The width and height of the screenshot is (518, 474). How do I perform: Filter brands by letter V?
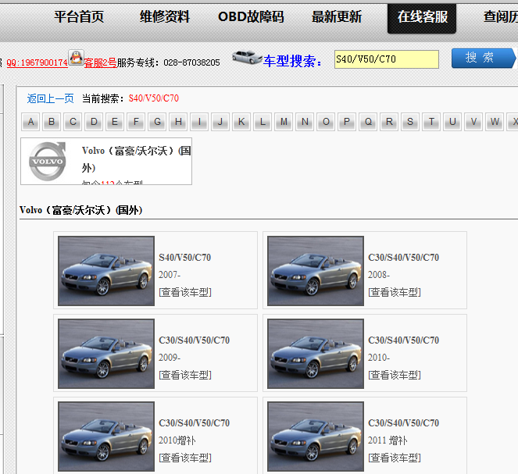(x=473, y=122)
